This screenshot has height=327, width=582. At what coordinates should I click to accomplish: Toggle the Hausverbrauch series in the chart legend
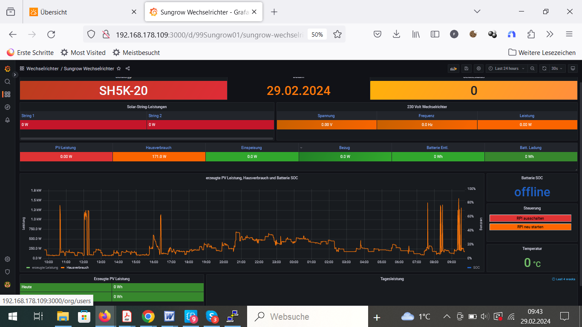point(78,267)
